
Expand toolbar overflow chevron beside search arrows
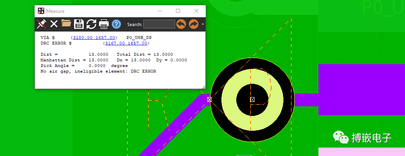click(x=203, y=24)
